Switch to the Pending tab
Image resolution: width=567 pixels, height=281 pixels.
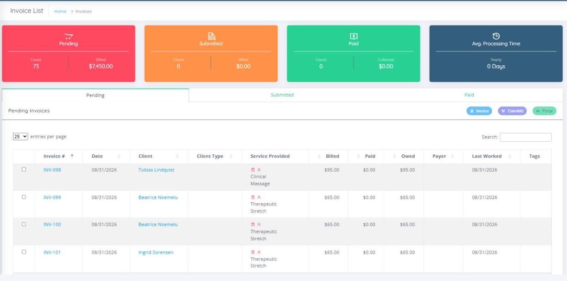coord(96,95)
